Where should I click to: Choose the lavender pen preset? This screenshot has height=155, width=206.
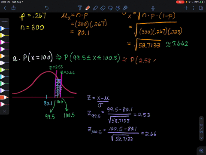click(4, 90)
